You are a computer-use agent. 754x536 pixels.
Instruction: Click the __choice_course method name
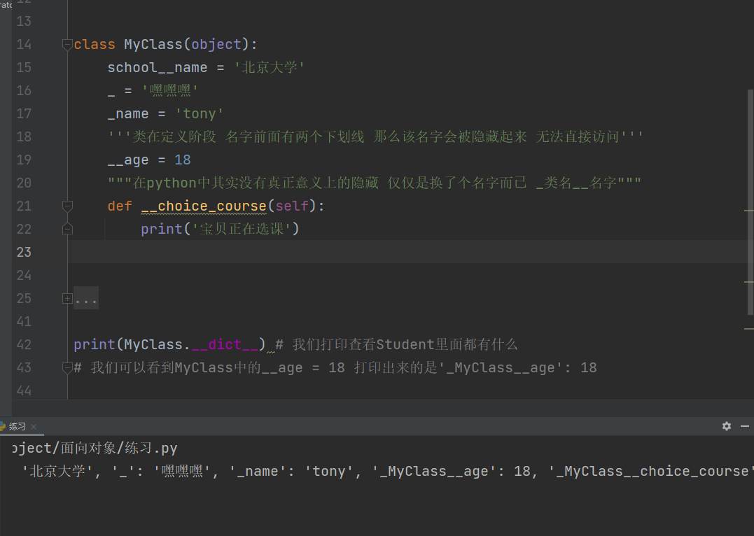[x=204, y=206]
